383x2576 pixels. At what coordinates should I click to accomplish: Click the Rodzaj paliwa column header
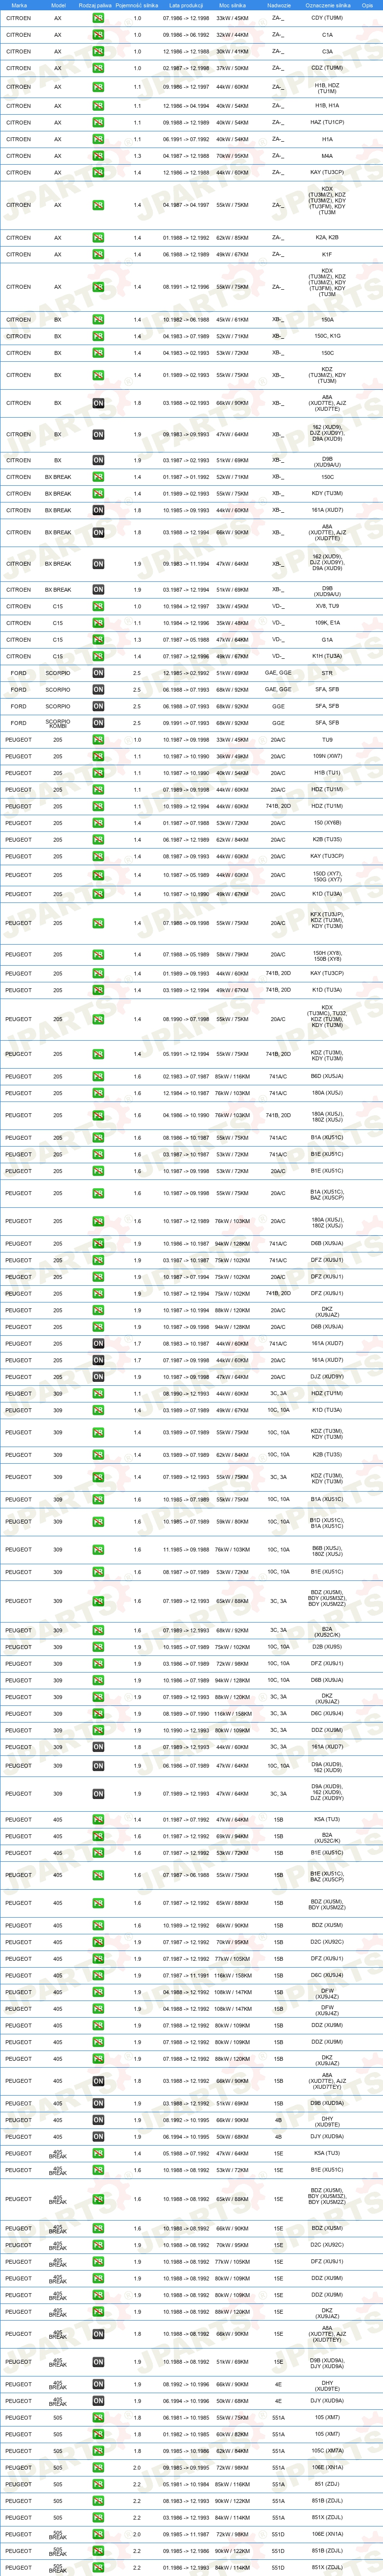pyautogui.click(x=95, y=5)
